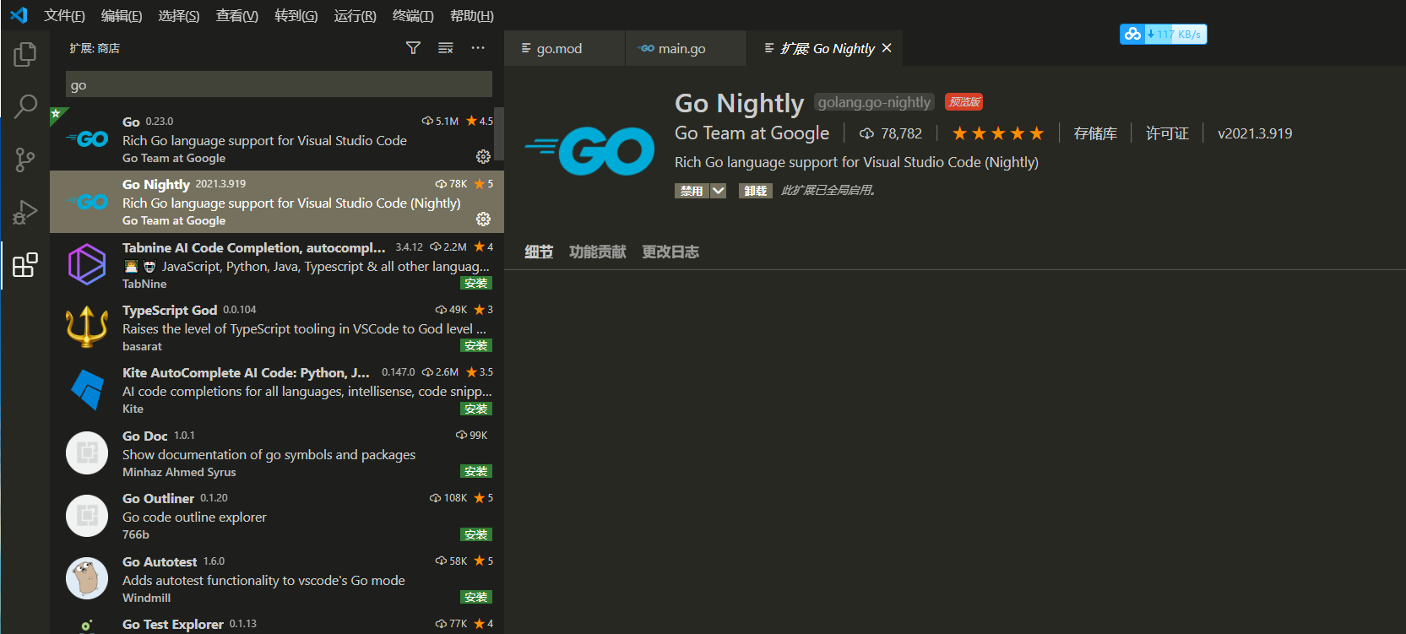Click the Go Doc extension icon
Screen dimensions: 1406x634
tap(87, 452)
